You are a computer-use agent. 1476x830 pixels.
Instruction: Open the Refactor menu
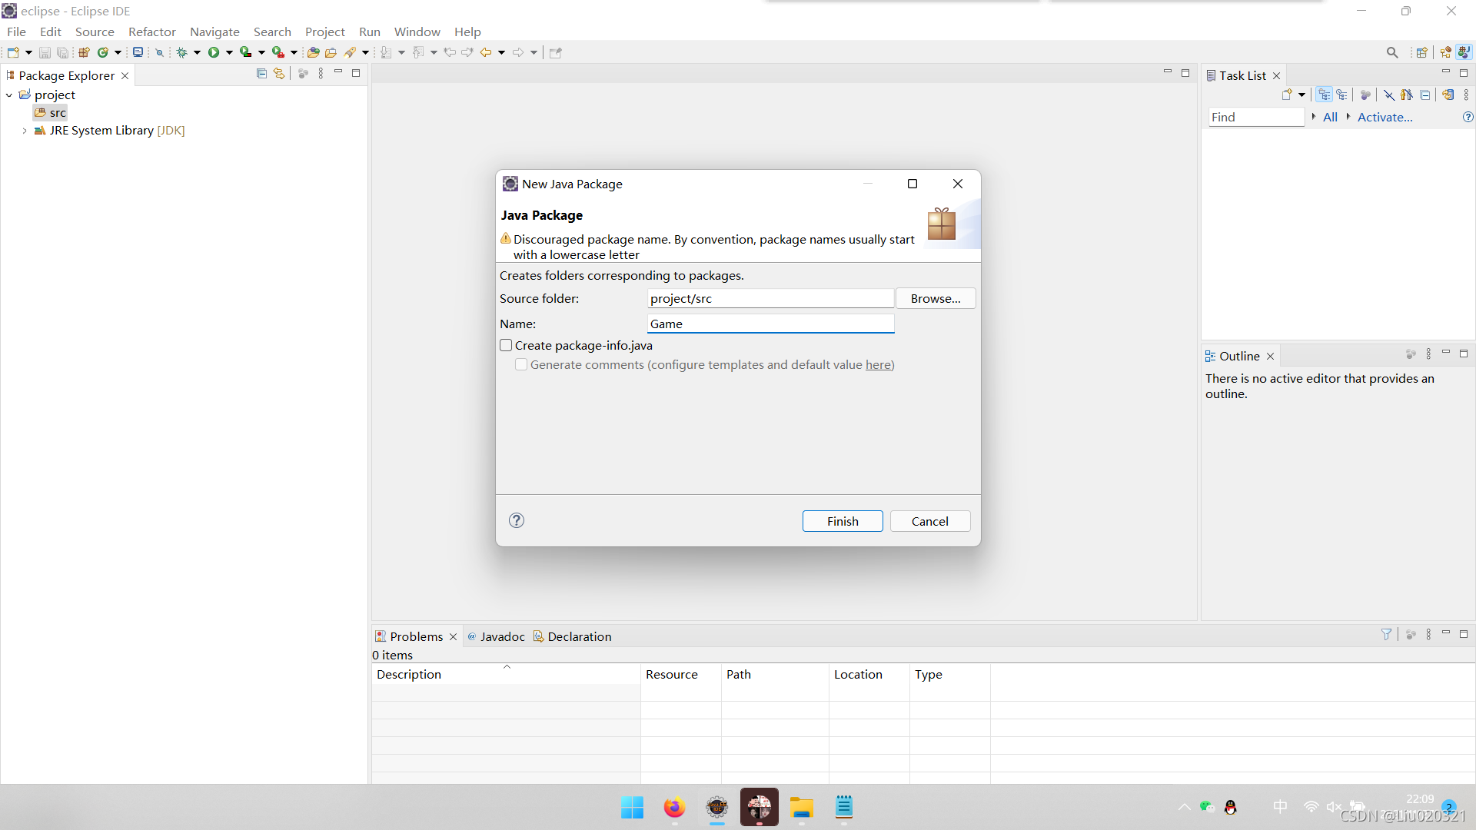(x=151, y=32)
